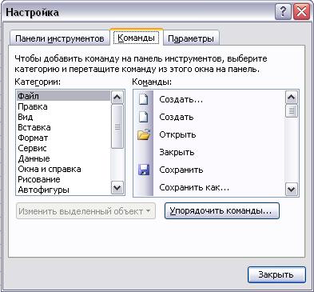Click the open folder icon beside Открыть
Viewport: 314px width, 292px height.
coord(144,134)
